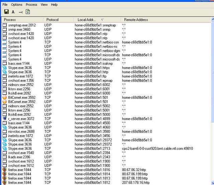Click remote address 80.67.86.32:http

click(x=134, y=170)
